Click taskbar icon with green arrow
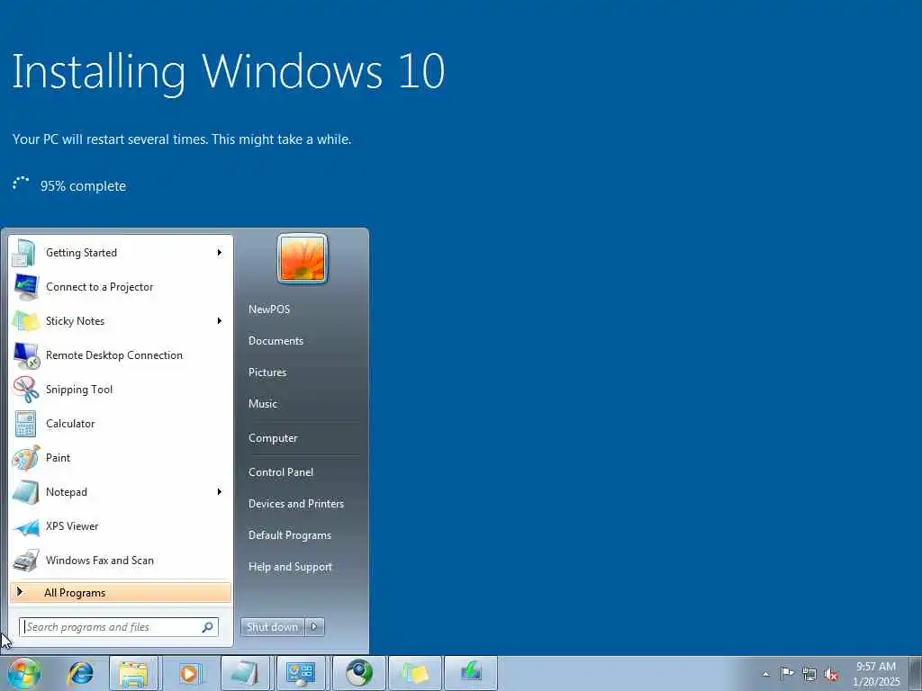 (470, 673)
